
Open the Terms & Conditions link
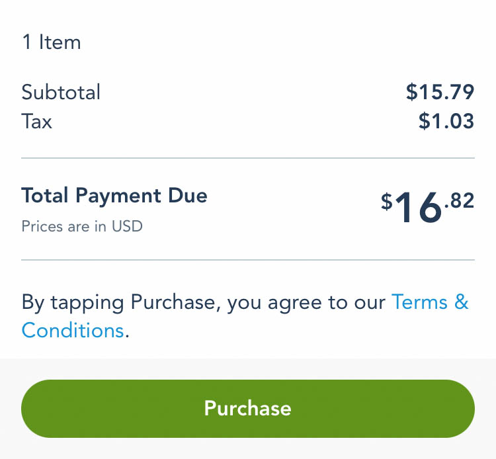pos(430,302)
